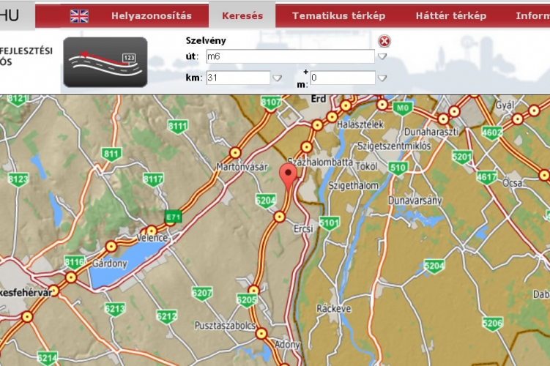Click the út input field containing m6
This screenshot has height=366, width=550.
290,56
